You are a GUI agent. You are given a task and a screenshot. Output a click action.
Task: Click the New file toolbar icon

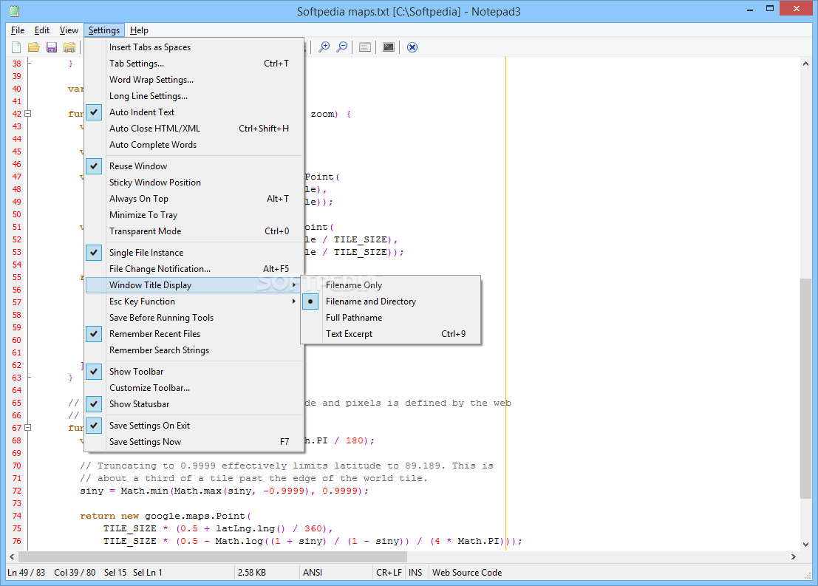coord(16,47)
